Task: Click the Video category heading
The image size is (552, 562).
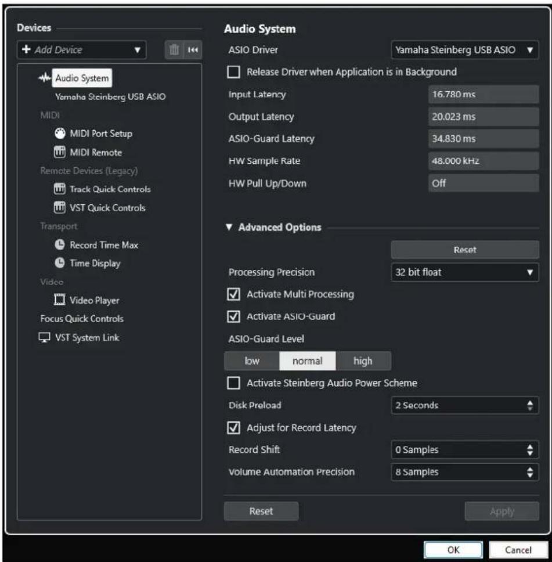Action: [52, 282]
